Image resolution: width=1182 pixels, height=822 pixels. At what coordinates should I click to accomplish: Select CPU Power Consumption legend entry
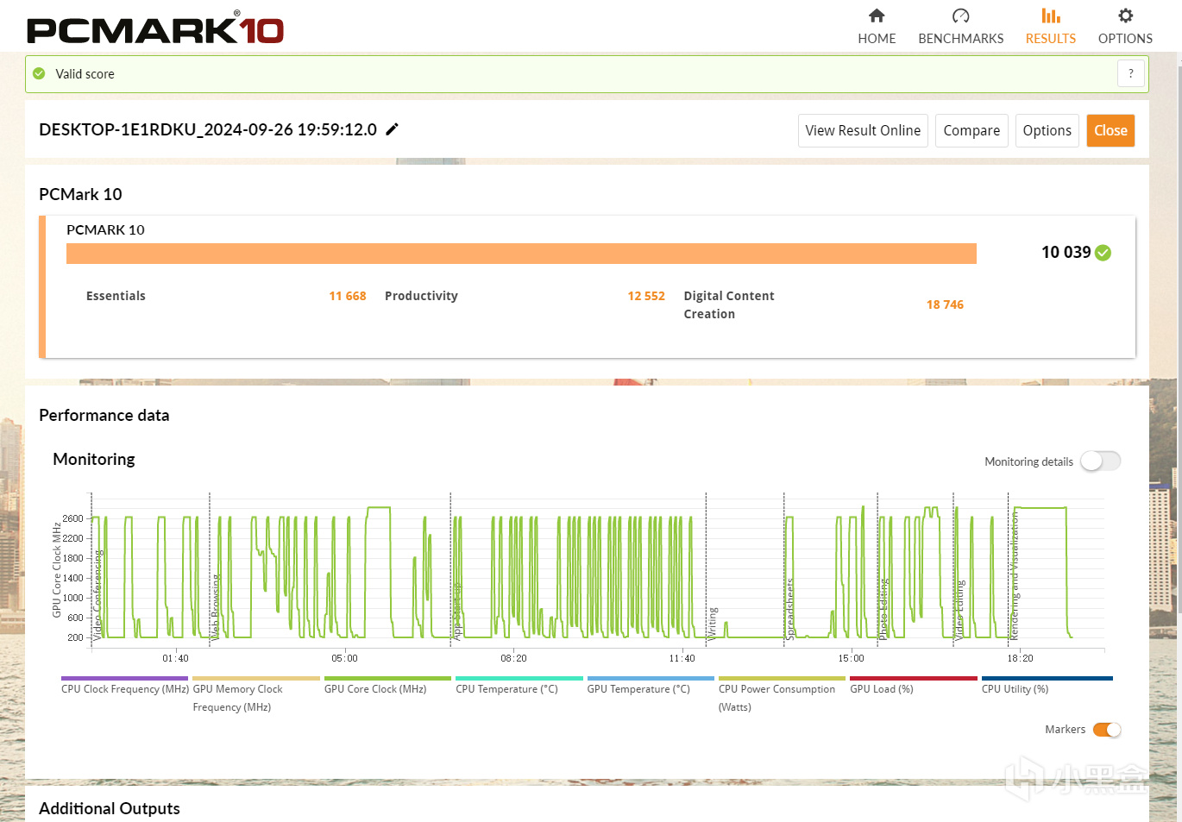coord(782,695)
